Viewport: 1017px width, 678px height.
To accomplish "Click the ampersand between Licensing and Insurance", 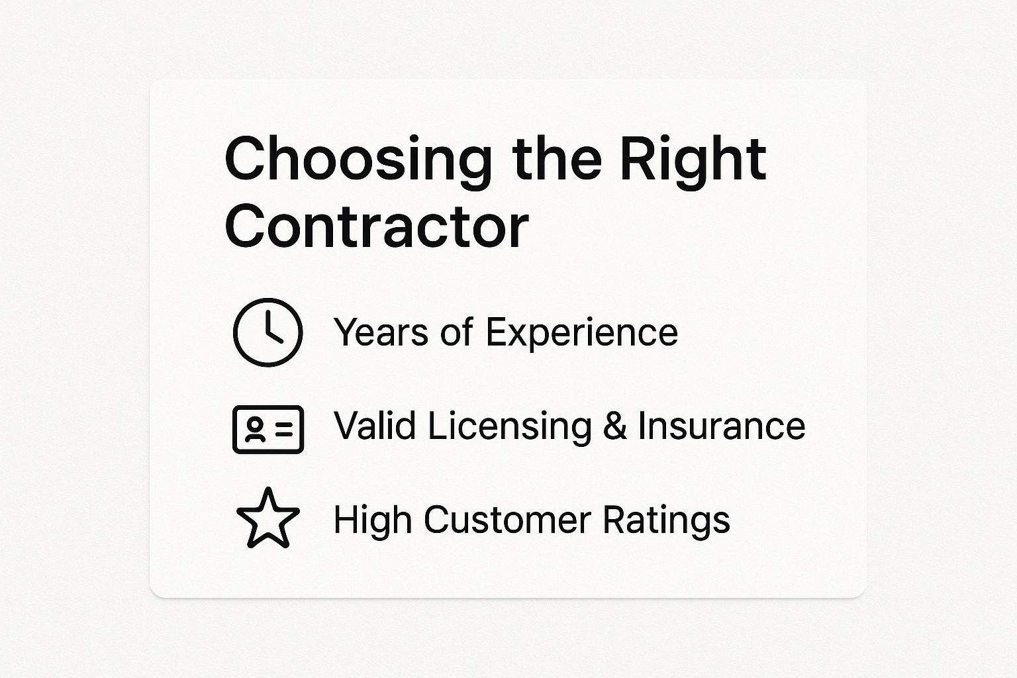I will 614,425.
